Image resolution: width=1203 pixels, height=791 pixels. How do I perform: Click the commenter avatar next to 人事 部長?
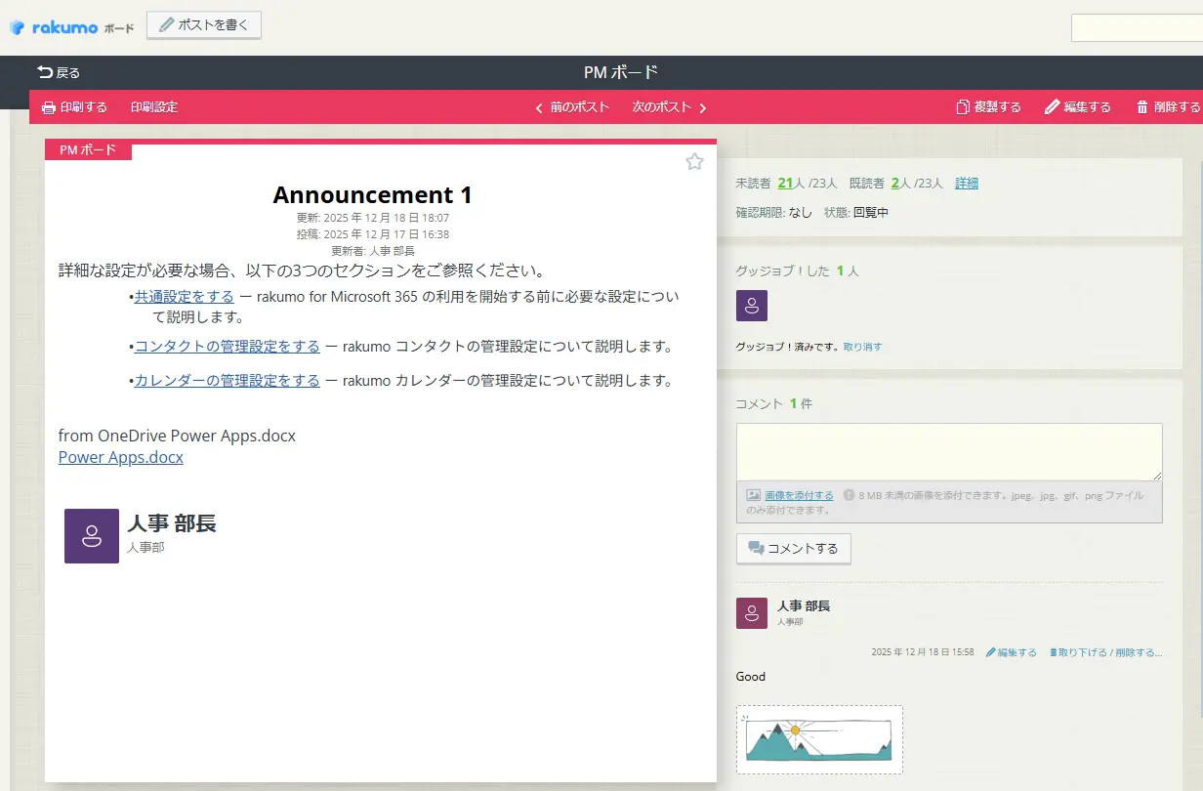coord(752,613)
